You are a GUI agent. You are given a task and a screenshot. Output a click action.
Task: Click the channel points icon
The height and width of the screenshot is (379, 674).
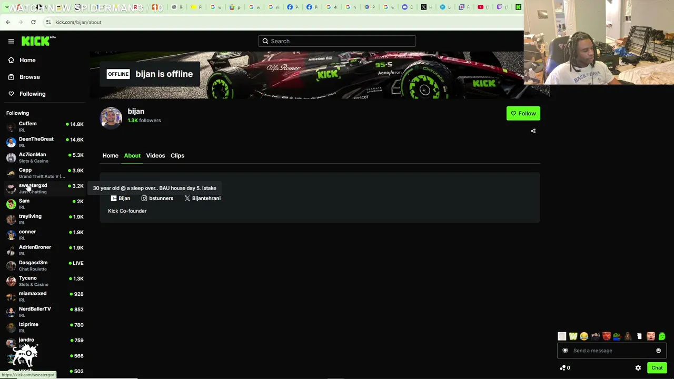(x=563, y=368)
